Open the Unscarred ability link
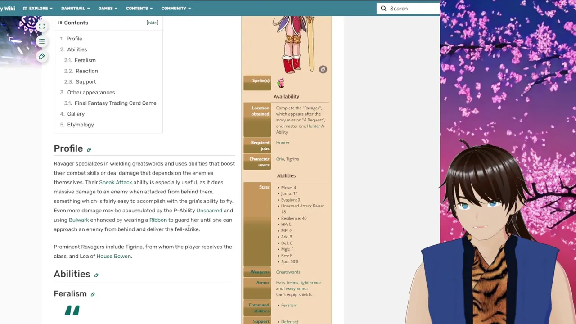 pos(209,211)
